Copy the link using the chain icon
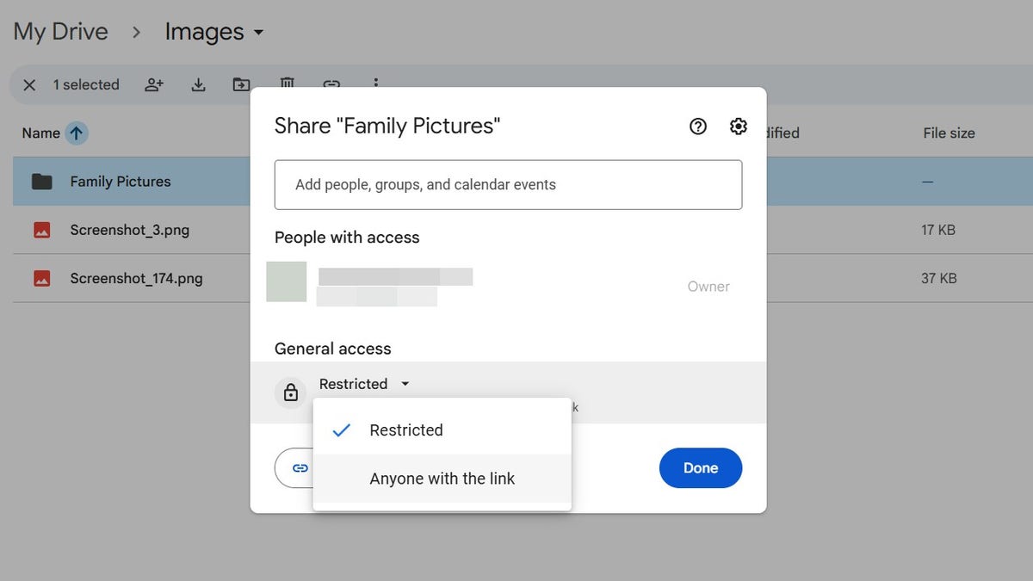The image size is (1033, 581). coord(300,467)
